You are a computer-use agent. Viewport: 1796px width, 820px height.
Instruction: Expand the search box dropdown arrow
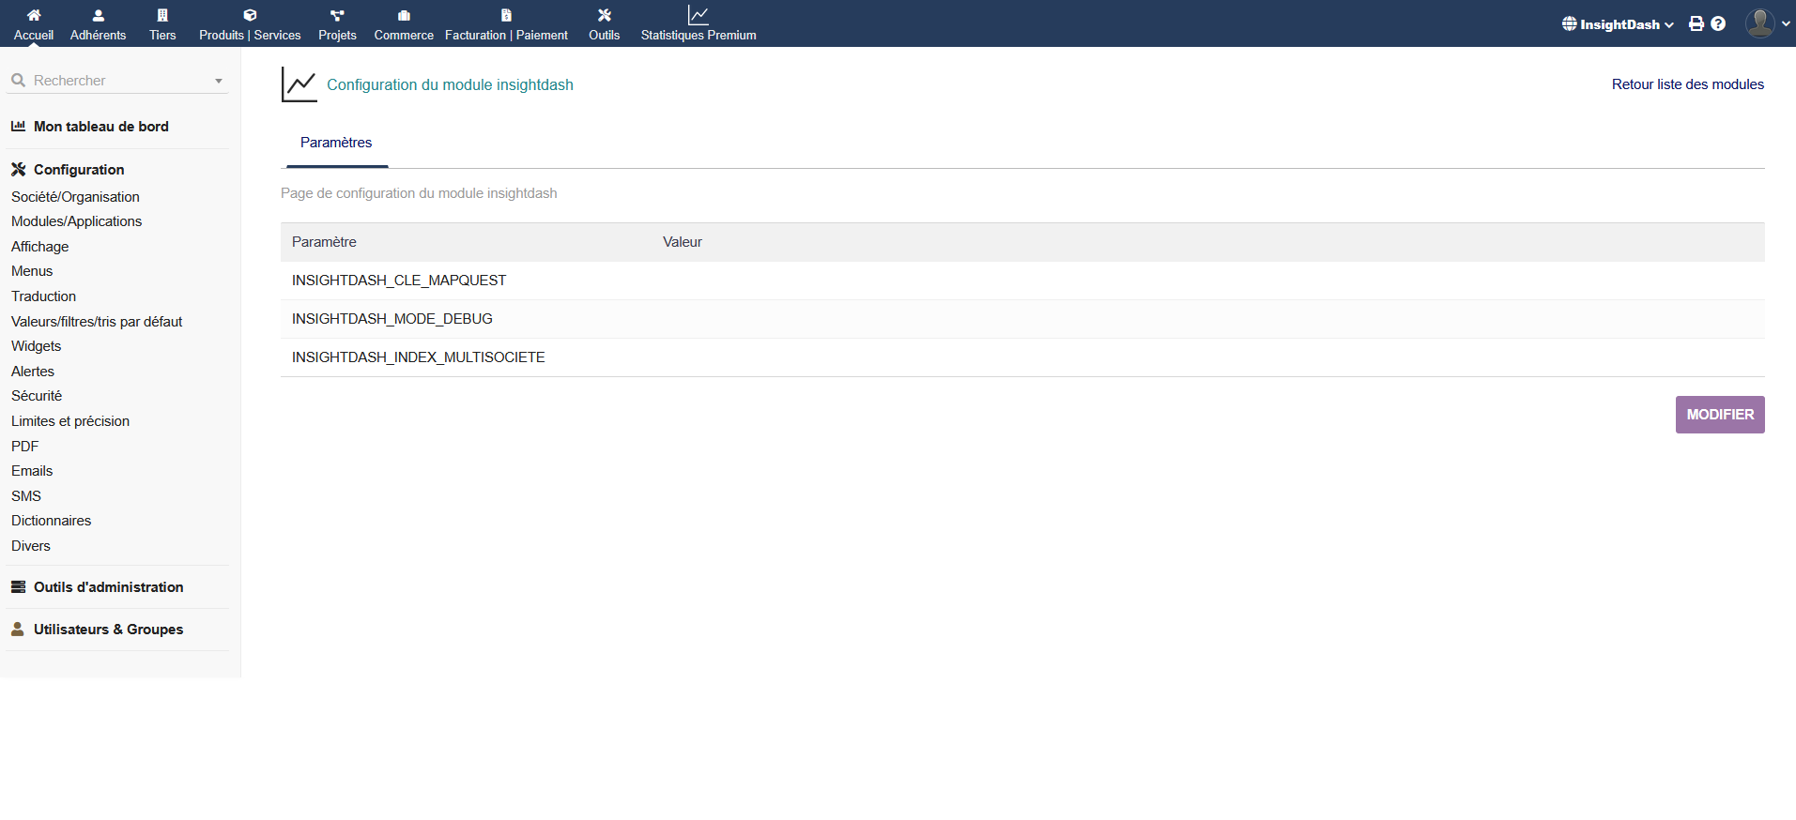point(219,82)
